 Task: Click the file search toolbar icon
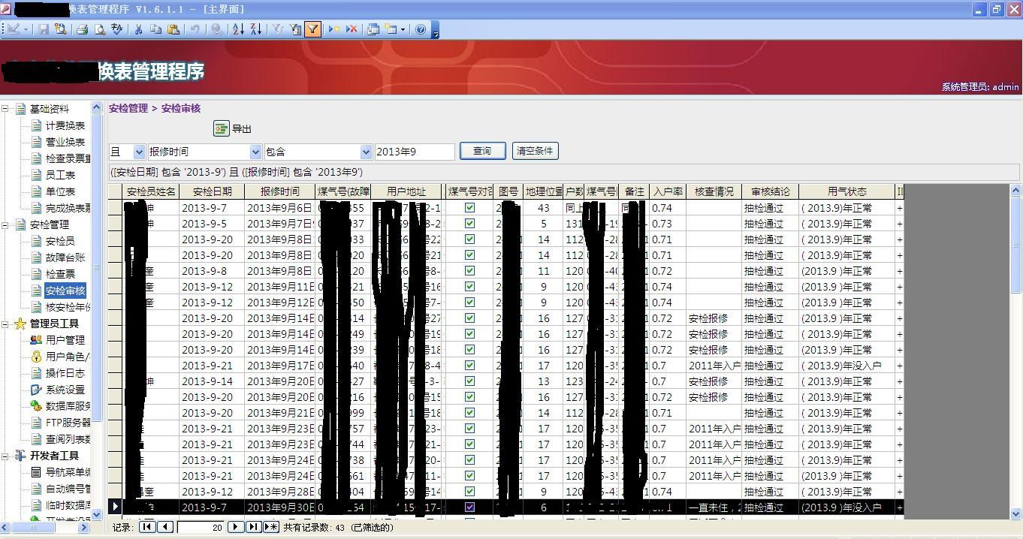click(x=60, y=29)
